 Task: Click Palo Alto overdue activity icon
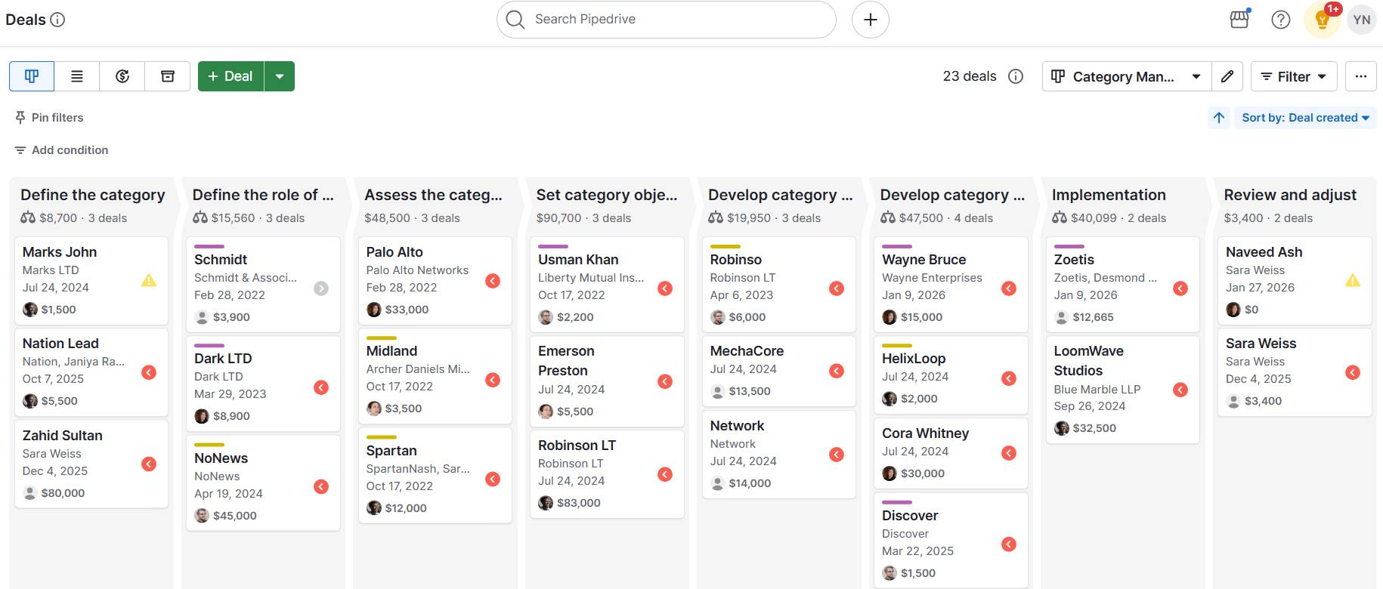pos(493,281)
